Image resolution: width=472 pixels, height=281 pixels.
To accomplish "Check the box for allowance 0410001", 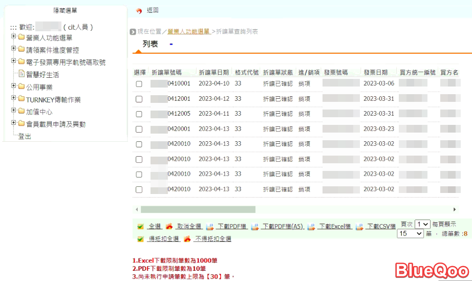I will pos(139,84).
